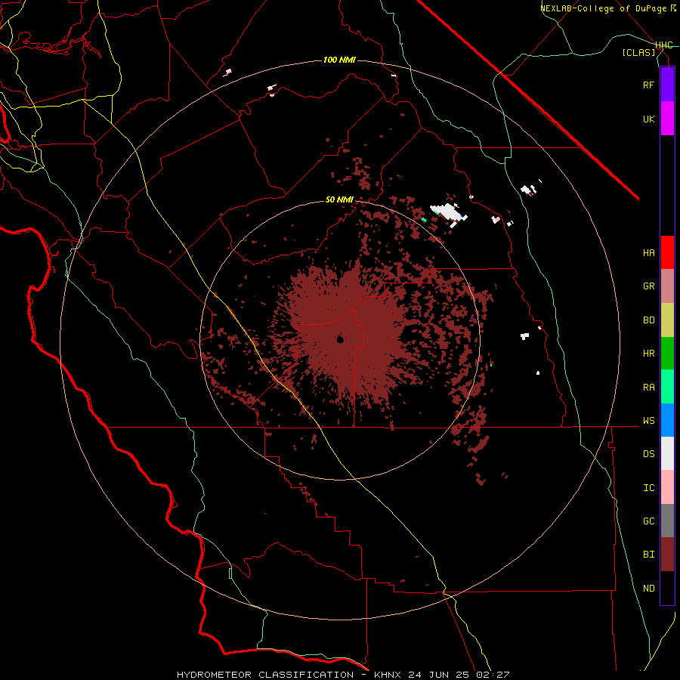Click the HA legend label
The image size is (680, 680).
(x=648, y=252)
